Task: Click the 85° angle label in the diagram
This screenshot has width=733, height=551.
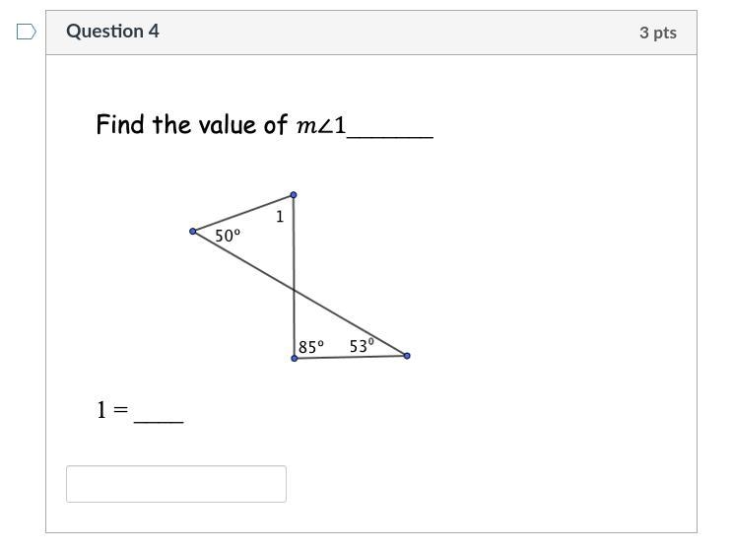Action: coord(311,347)
